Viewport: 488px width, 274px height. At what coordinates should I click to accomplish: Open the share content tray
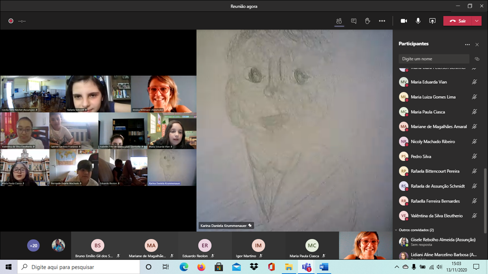pos(432,21)
